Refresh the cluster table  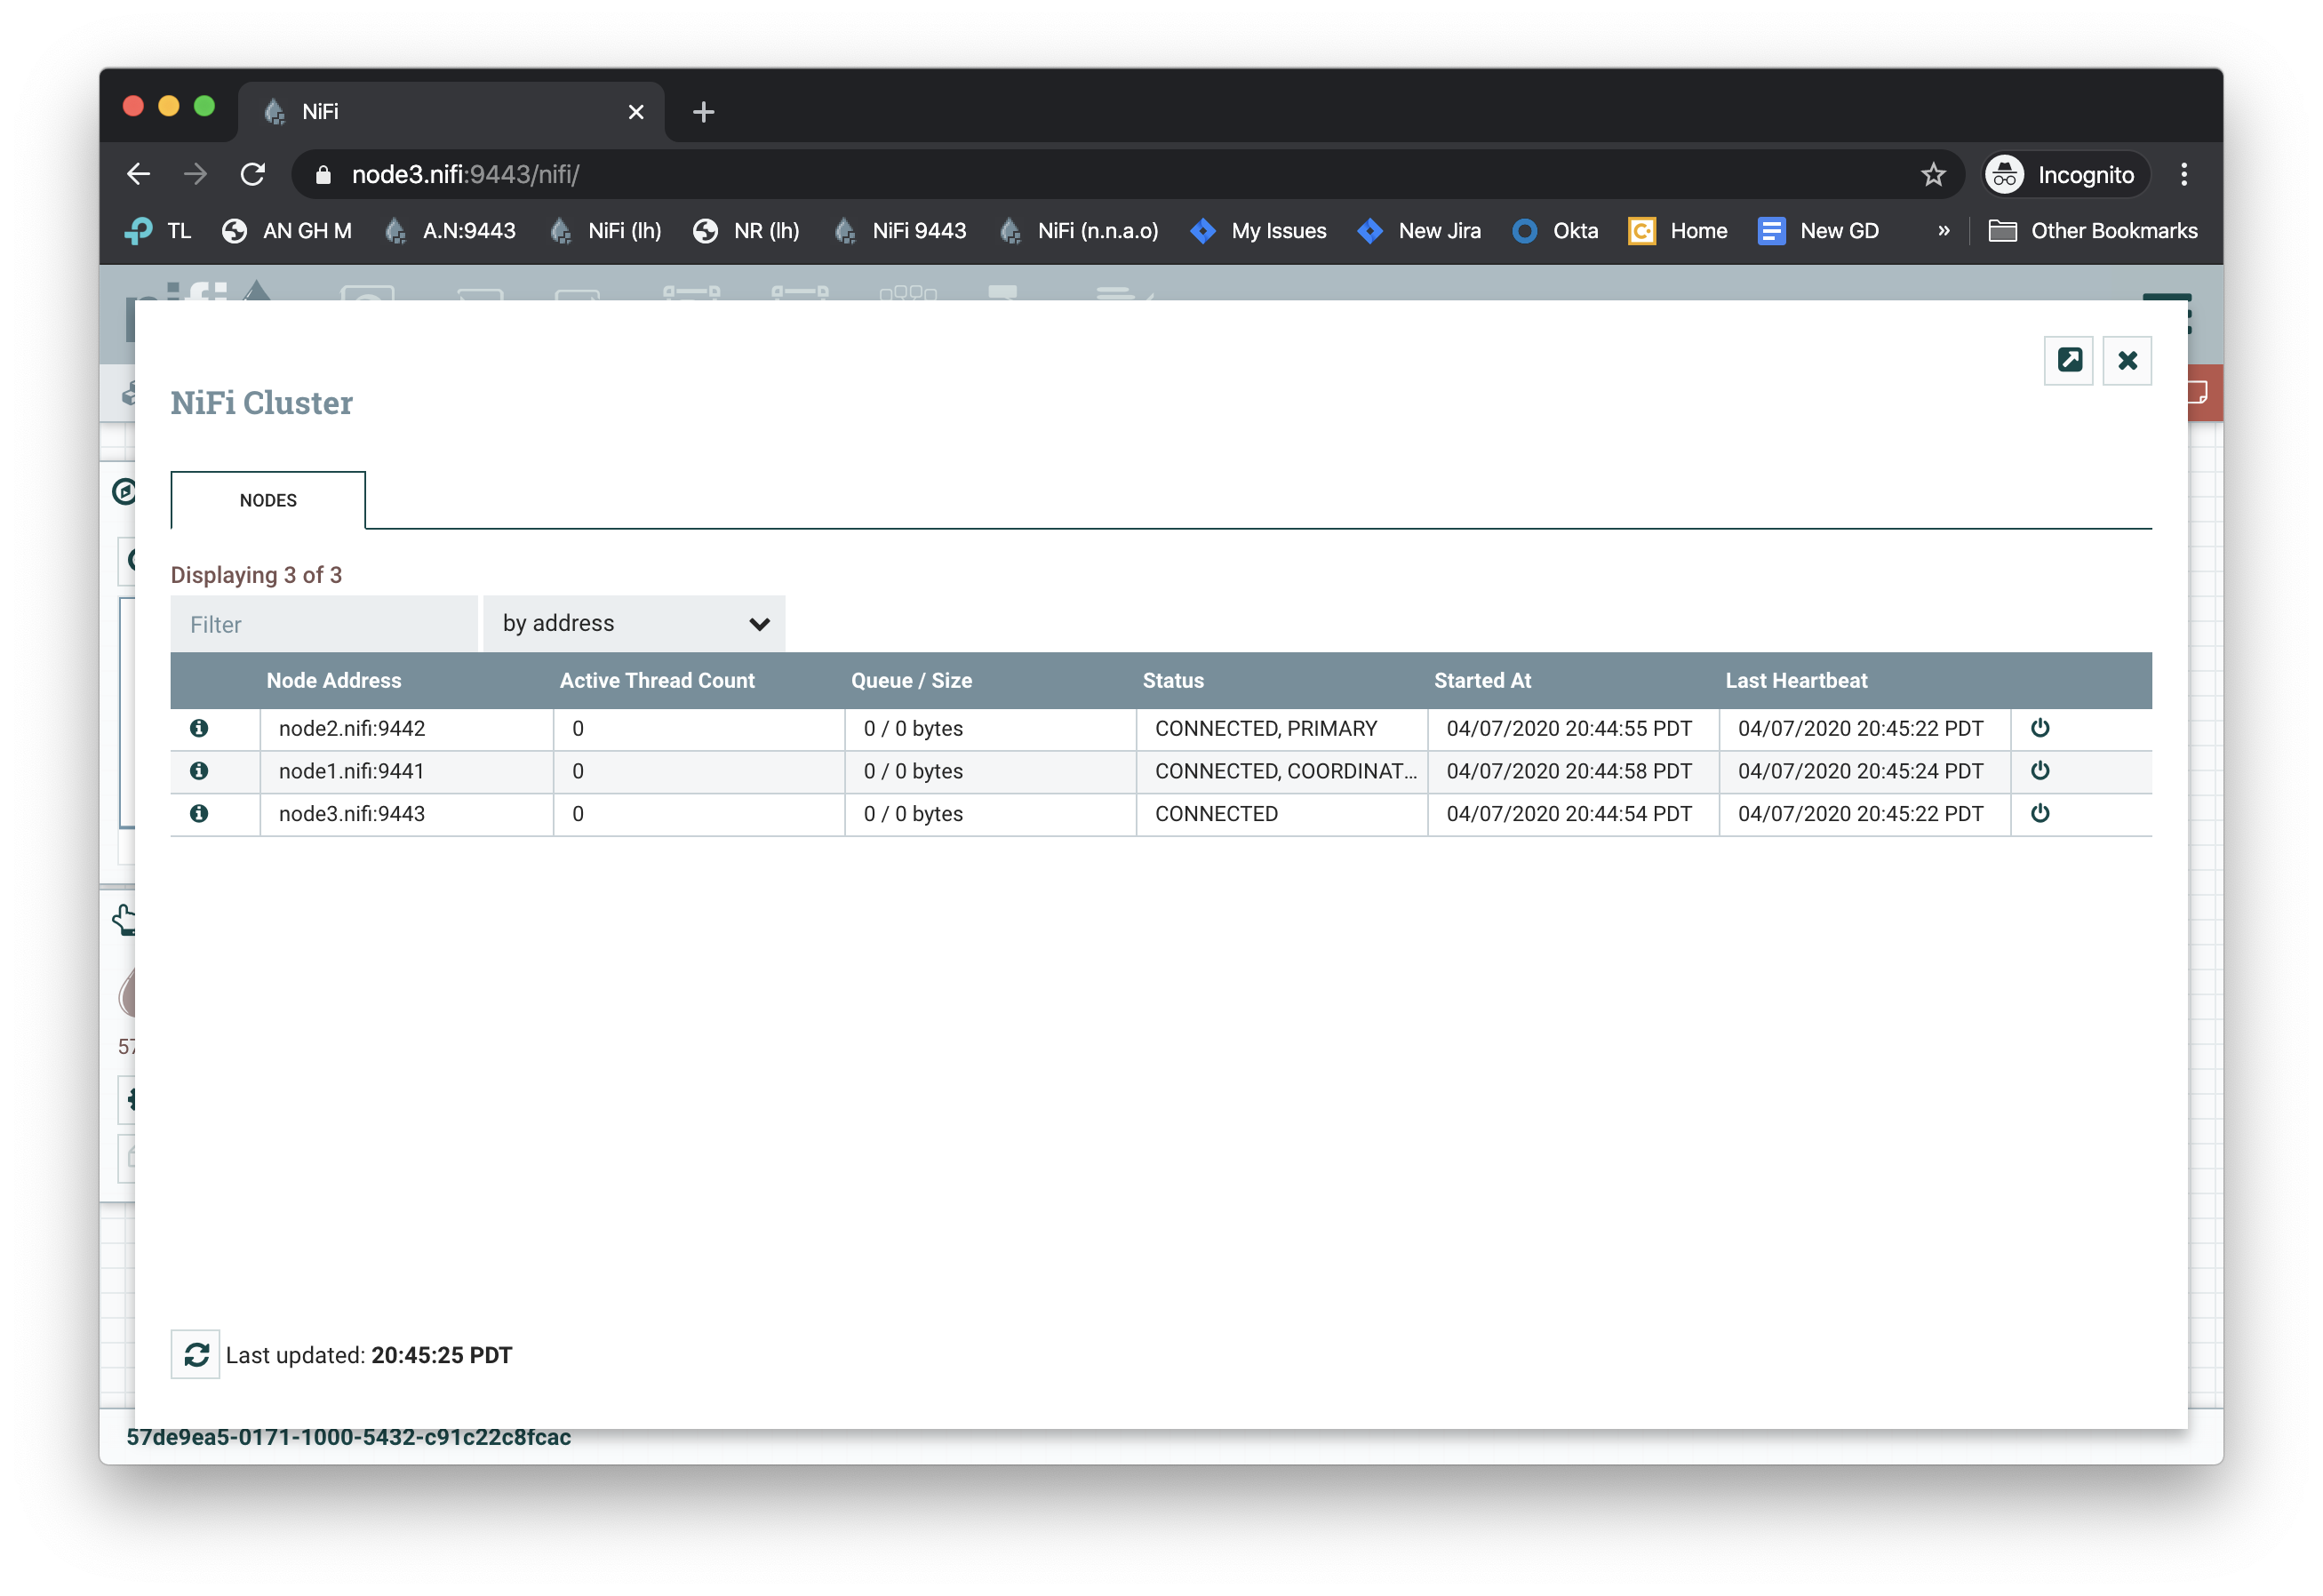click(x=196, y=1354)
